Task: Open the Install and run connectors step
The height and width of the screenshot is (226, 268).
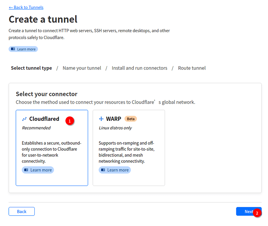Action: (x=139, y=68)
